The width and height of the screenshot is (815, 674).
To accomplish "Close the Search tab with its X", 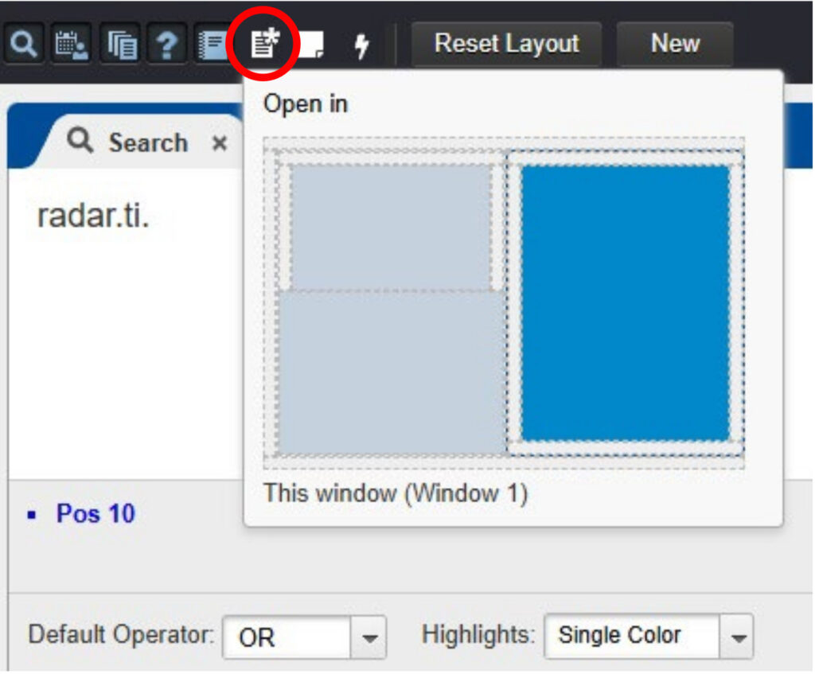I will tap(219, 144).
